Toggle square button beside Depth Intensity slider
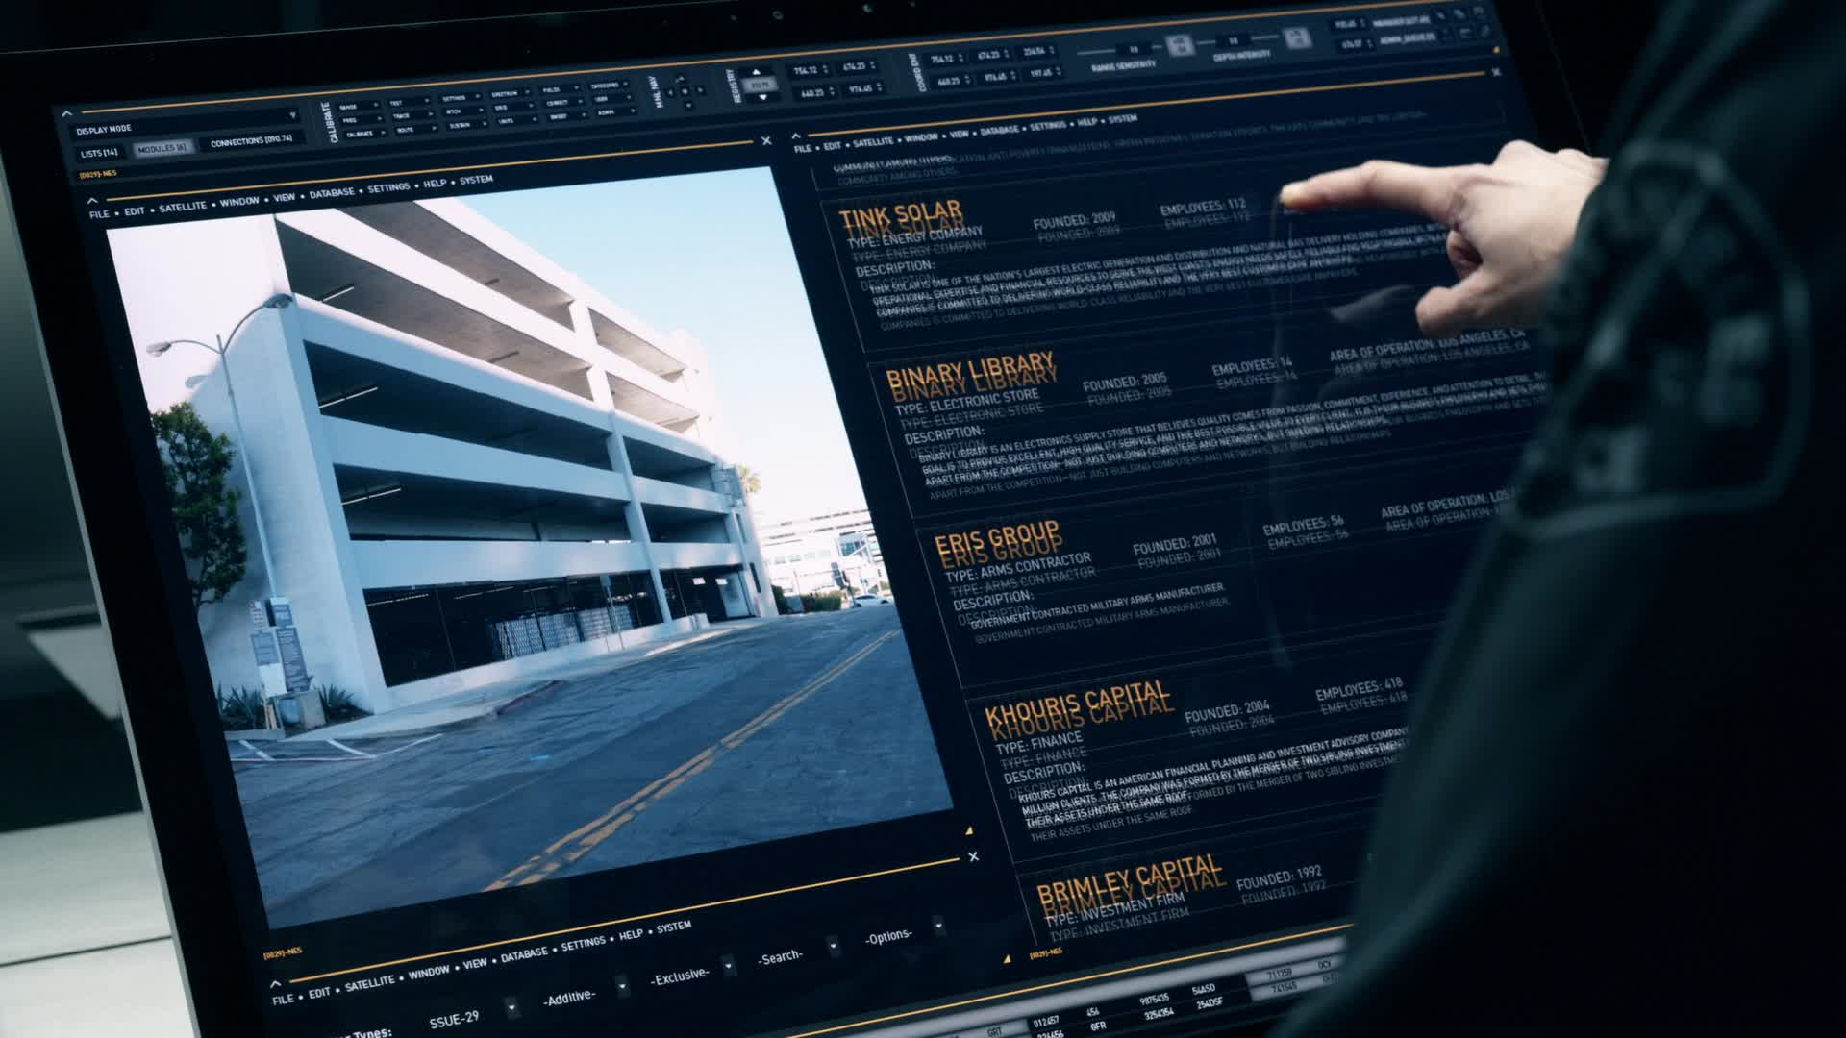 click(1297, 37)
